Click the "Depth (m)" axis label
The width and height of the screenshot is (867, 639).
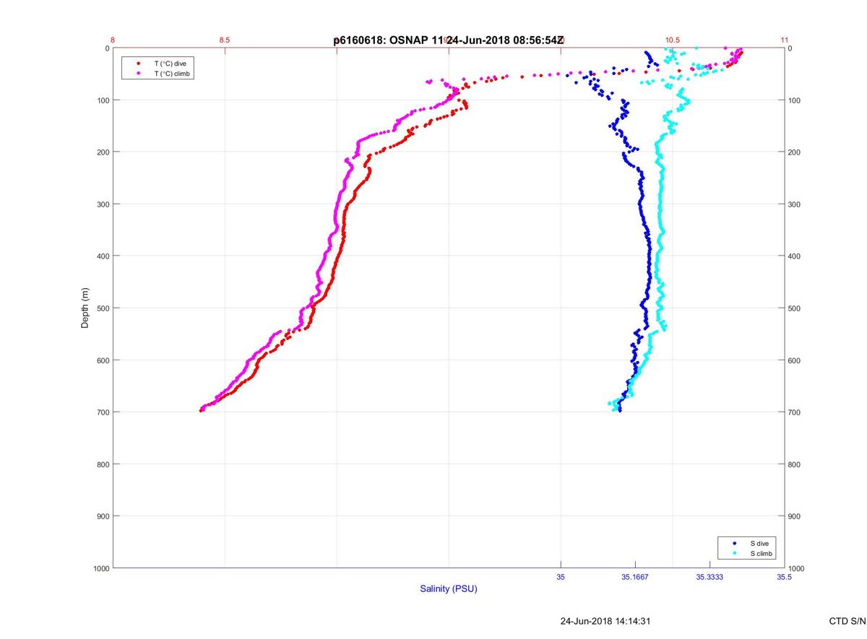point(85,308)
